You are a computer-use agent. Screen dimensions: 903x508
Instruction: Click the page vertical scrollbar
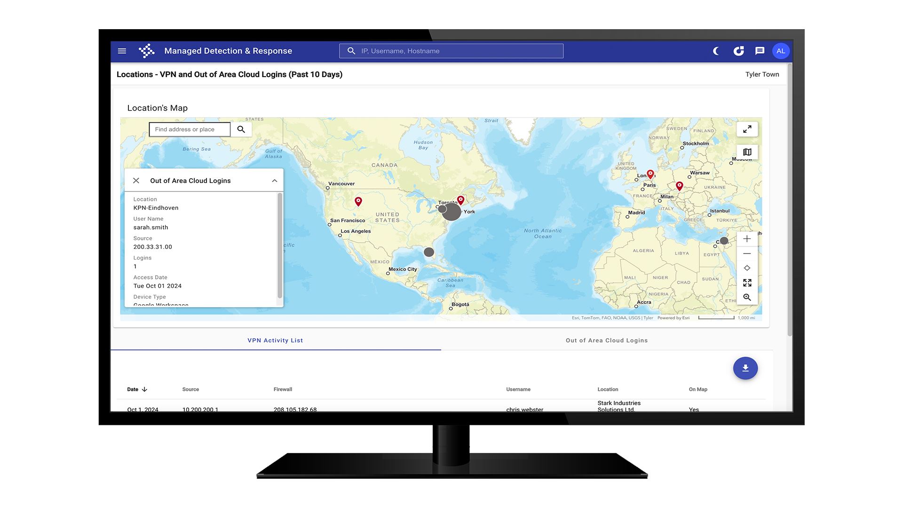tap(790, 200)
